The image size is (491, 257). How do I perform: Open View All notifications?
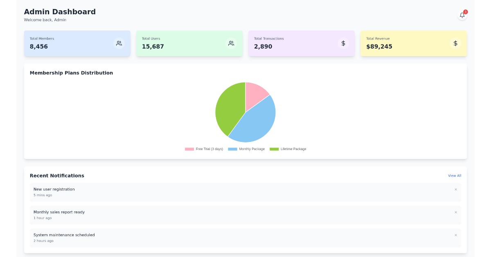[455, 175]
